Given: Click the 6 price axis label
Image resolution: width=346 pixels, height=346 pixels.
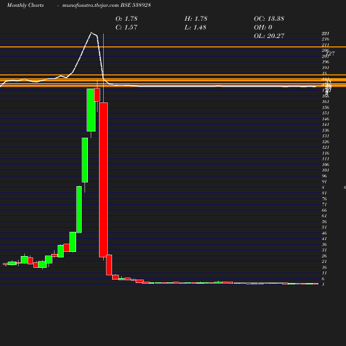Looking at the screenshot, I should (323, 279).
